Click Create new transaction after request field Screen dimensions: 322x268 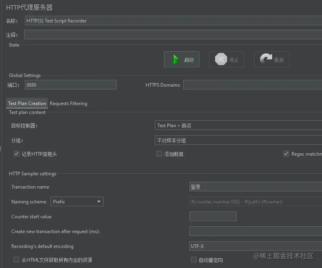[x=255, y=231]
